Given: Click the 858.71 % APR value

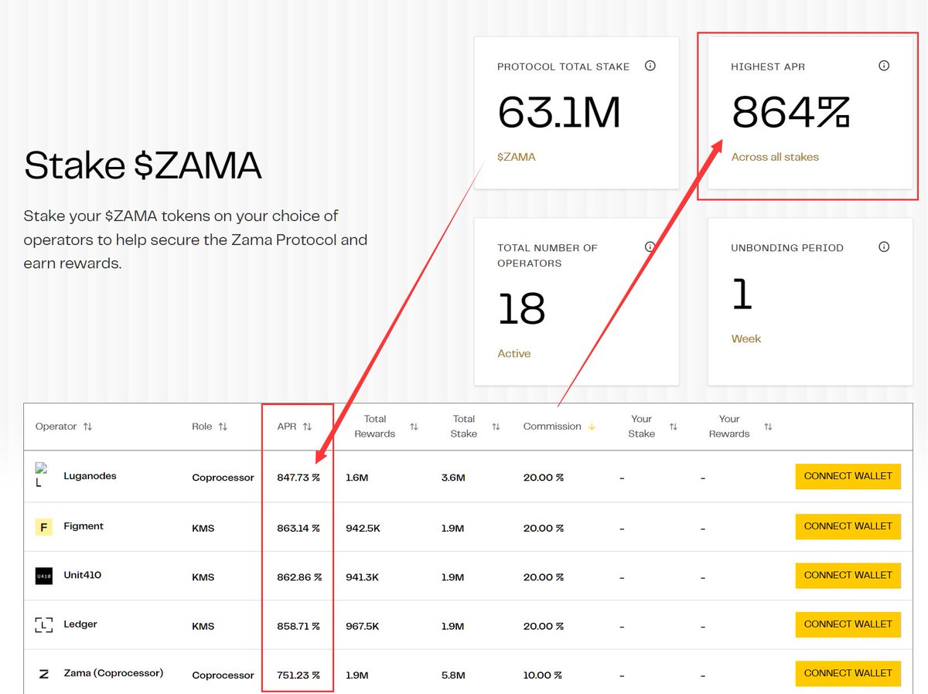Looking at the screenshot, I should click(x=299, y=626).
